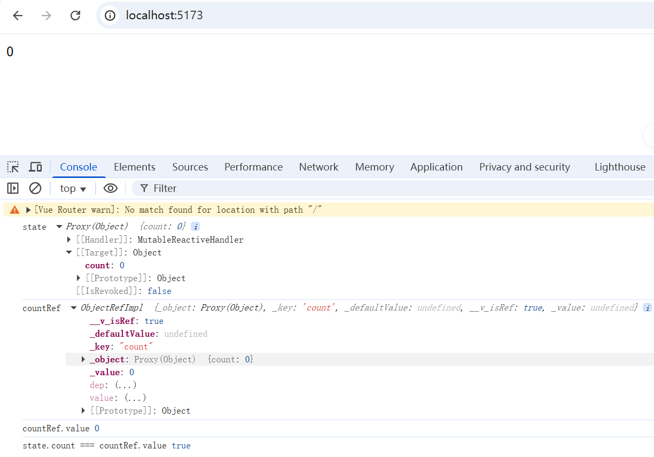654x457 pixels.
Task: Collapse the [[Target]] Object entry
Action: [x=69, y=253]
